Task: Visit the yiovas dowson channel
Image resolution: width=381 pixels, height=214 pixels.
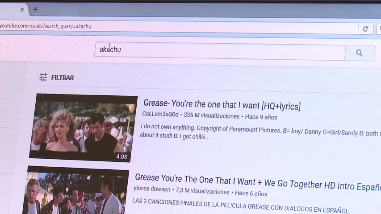Action: click(152, 189)
